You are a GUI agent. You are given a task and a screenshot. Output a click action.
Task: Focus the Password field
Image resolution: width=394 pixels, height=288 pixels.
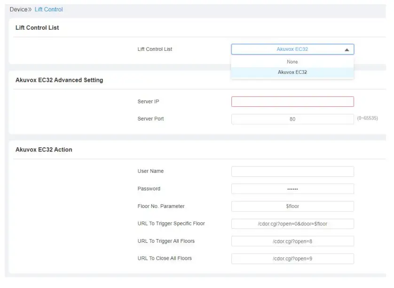click(x=292, y=189)
